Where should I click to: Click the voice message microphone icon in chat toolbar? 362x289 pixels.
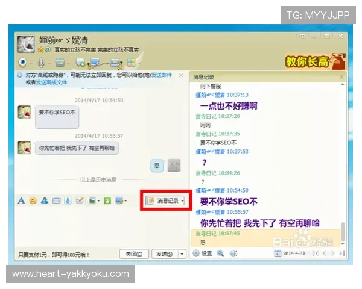(x=68, y=200)
